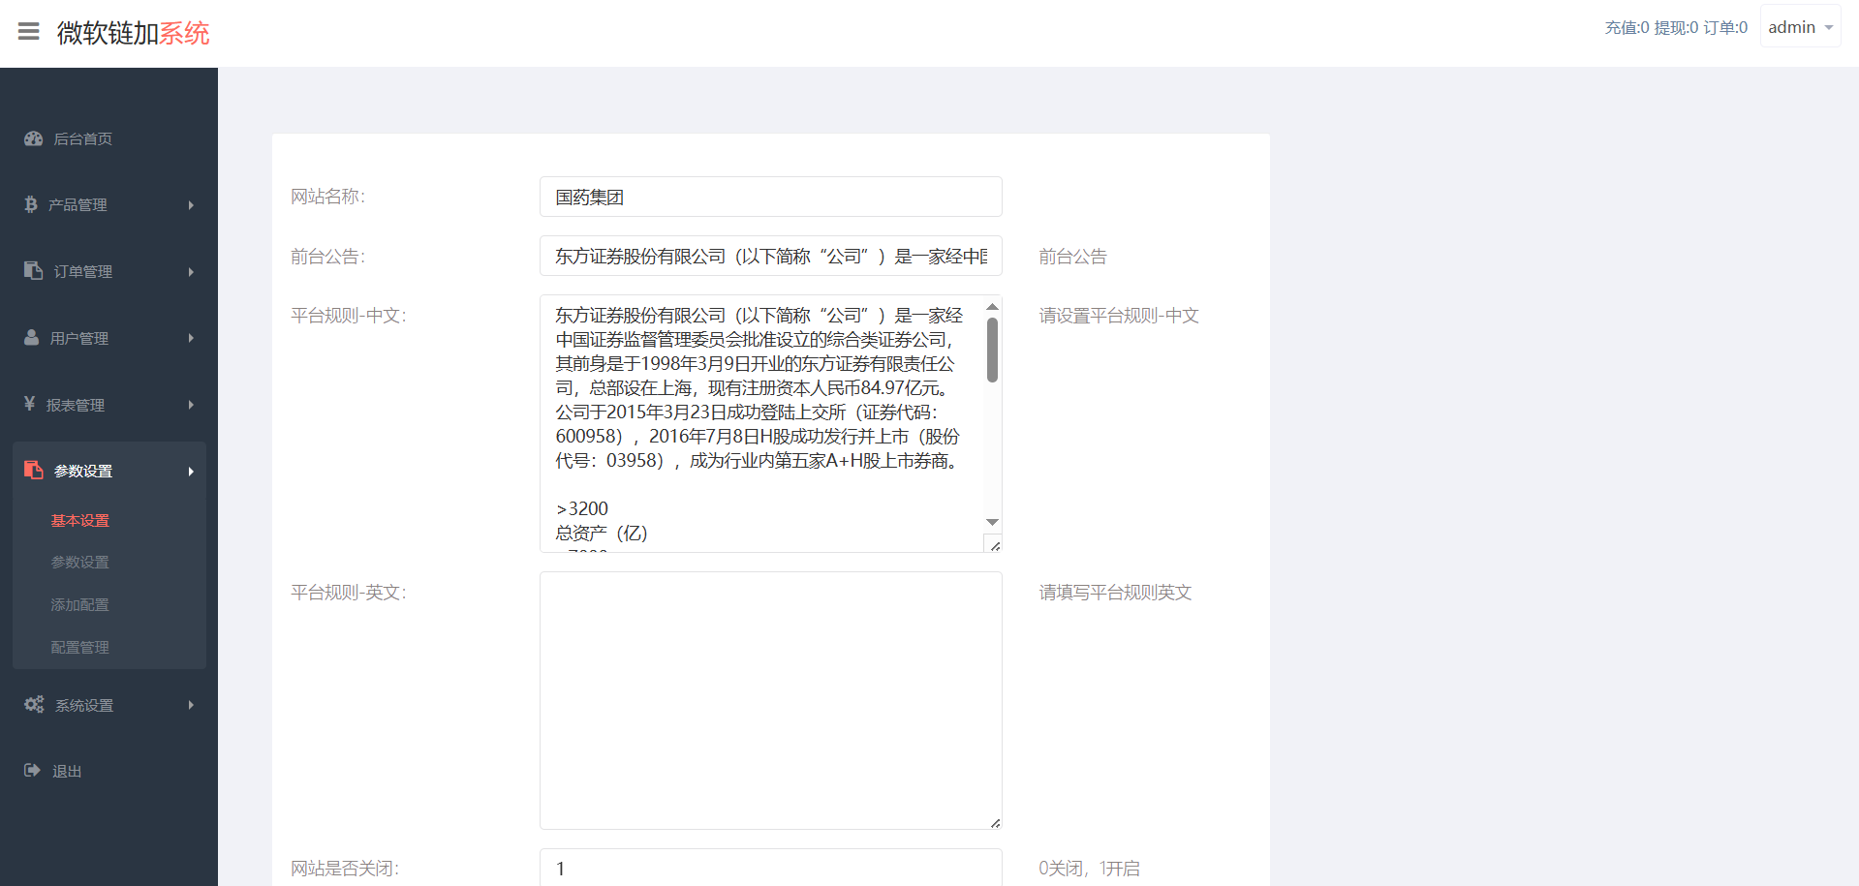The image size is (1859, 886).
Task: Click the gears icon for 系统设置
Action: (34, 705)
